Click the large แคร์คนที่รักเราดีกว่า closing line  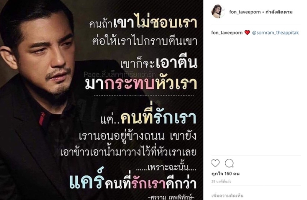tap(133, 182)
